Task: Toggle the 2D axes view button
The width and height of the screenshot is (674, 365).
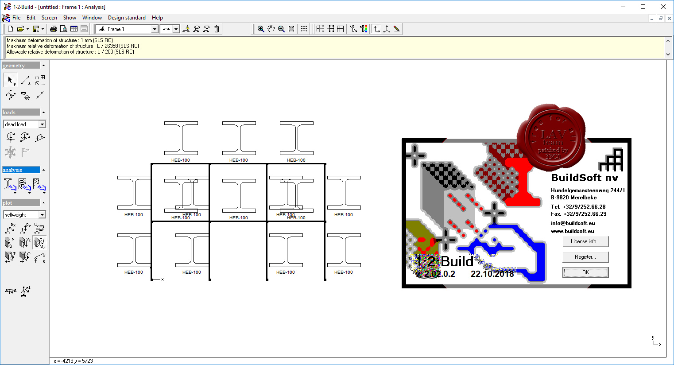Action: pos(376,29)
